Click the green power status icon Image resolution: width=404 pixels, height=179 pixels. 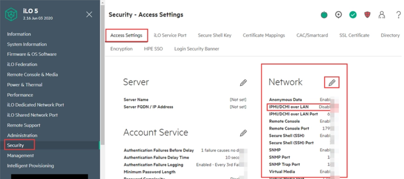pos(324,15)
